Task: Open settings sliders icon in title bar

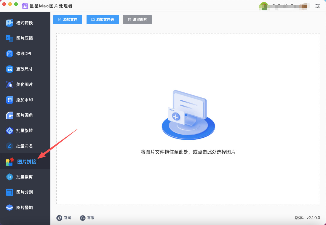Action: tap(318, 6)
